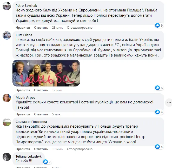
Task: Open 19 мин. timestamp on Полякова comment
Action: 57,149
